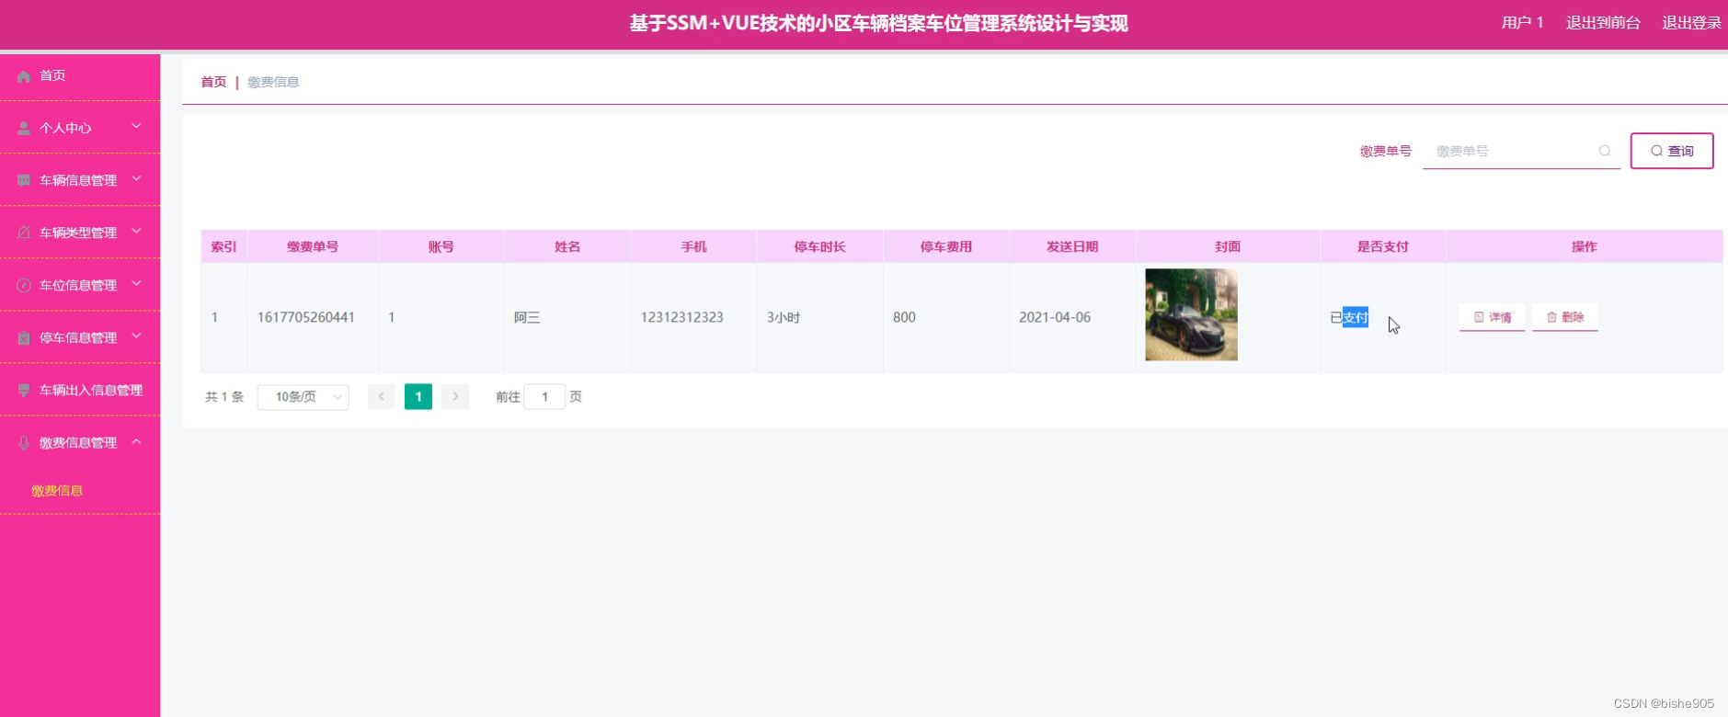Click the icon beside 车辆出入信息管理
Image resolution: width=1728 pixels, height=717 pixels.
click(x=24, y=391)
